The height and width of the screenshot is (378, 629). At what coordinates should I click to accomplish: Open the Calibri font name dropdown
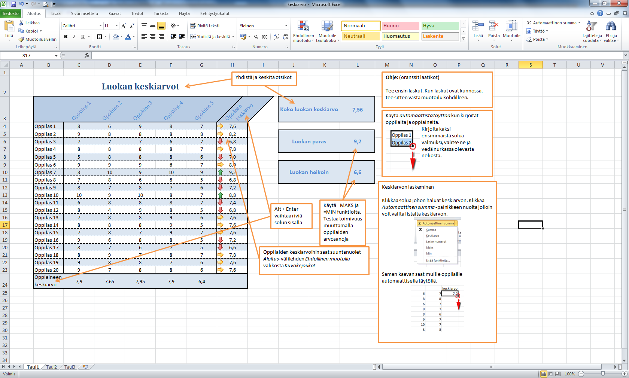[100, 26]
